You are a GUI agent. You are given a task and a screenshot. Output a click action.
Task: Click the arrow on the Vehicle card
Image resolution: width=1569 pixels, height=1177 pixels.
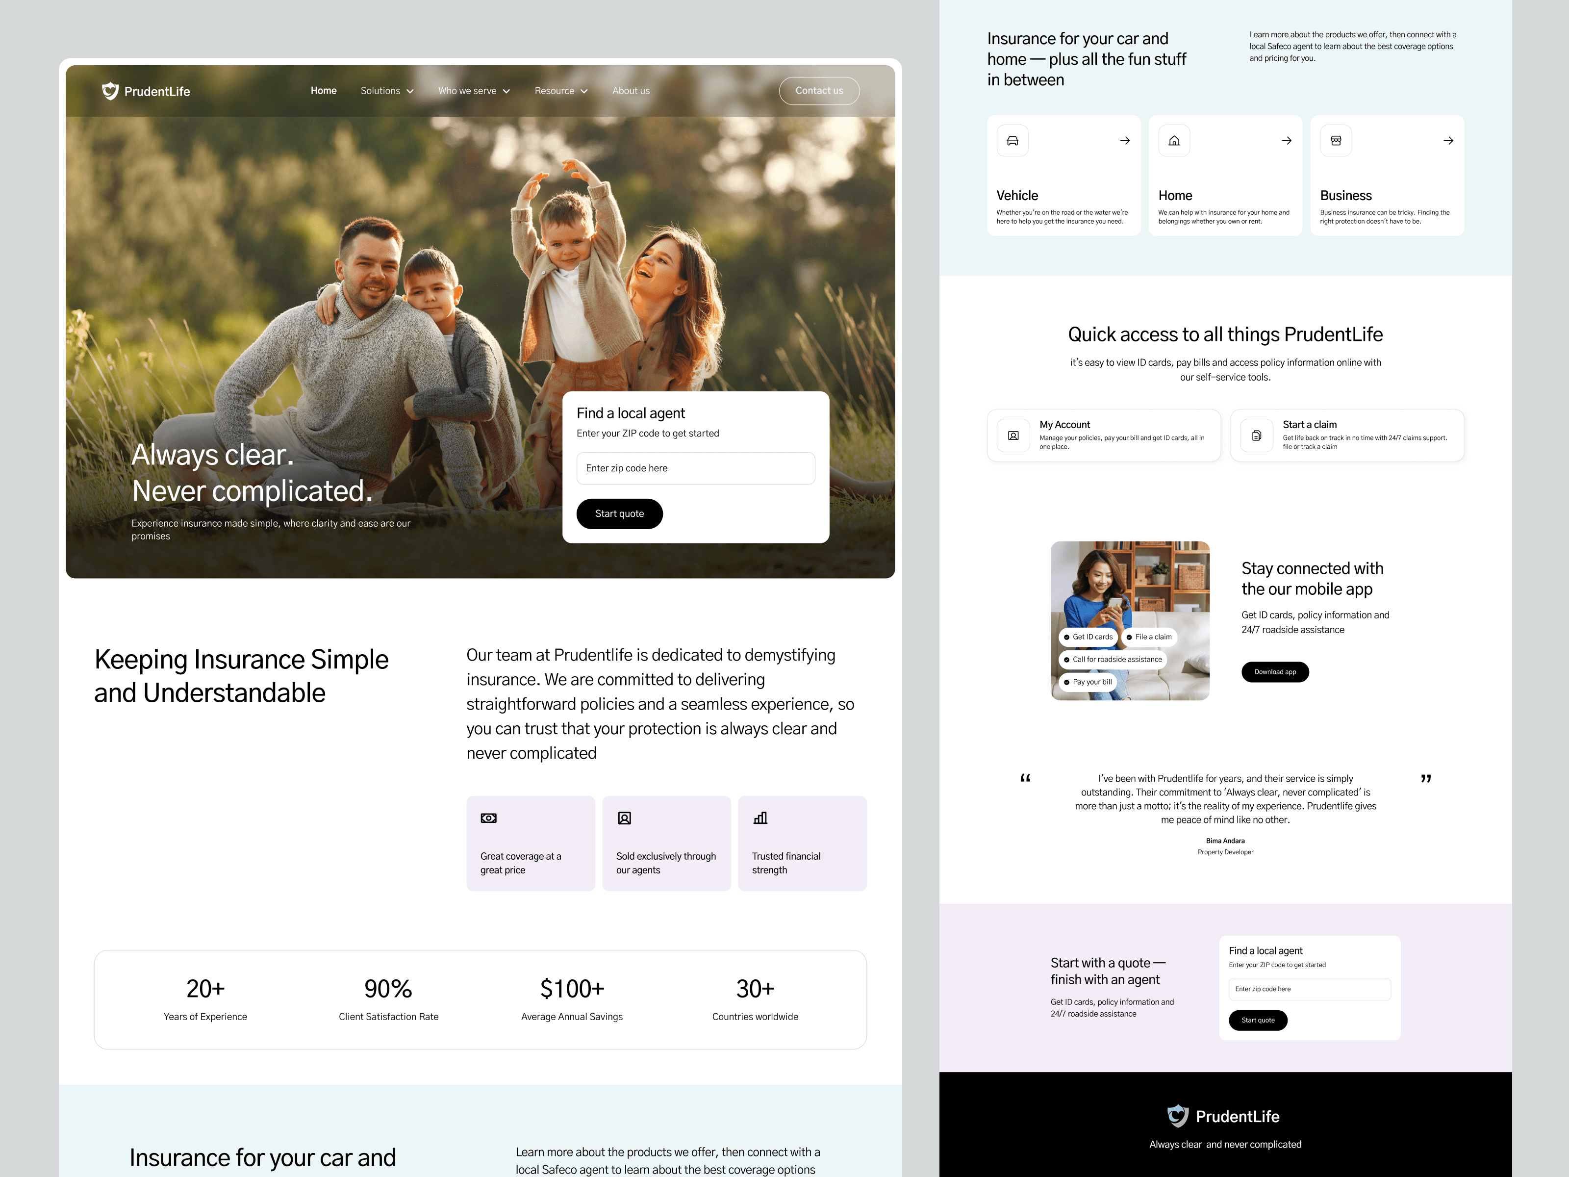pyautogui.click(x=1125, y=140)
